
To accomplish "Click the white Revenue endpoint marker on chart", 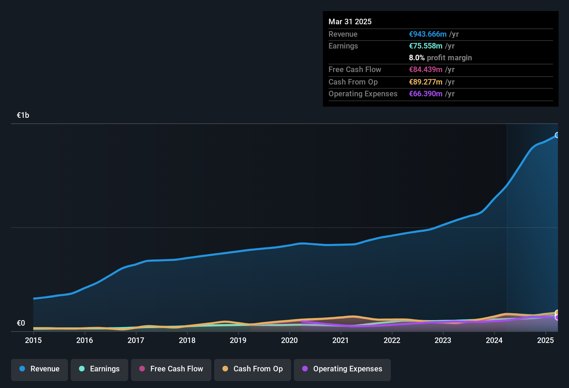I will (557, 135).
